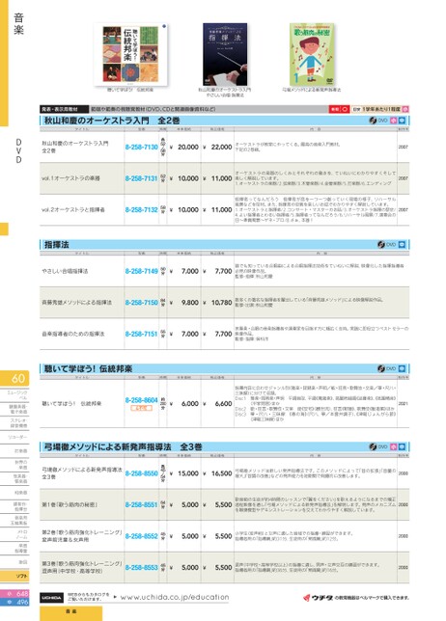Viewport: 446px width, 621px height.
Task: Select the highlighted ソフト side index tab
Action: click(x=14, y=576)
